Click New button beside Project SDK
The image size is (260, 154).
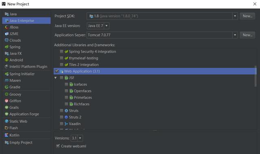pos(247,16)
